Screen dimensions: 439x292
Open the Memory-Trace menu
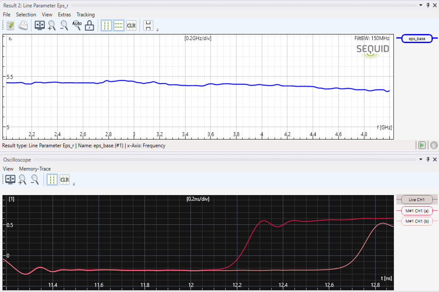[35, 169]
